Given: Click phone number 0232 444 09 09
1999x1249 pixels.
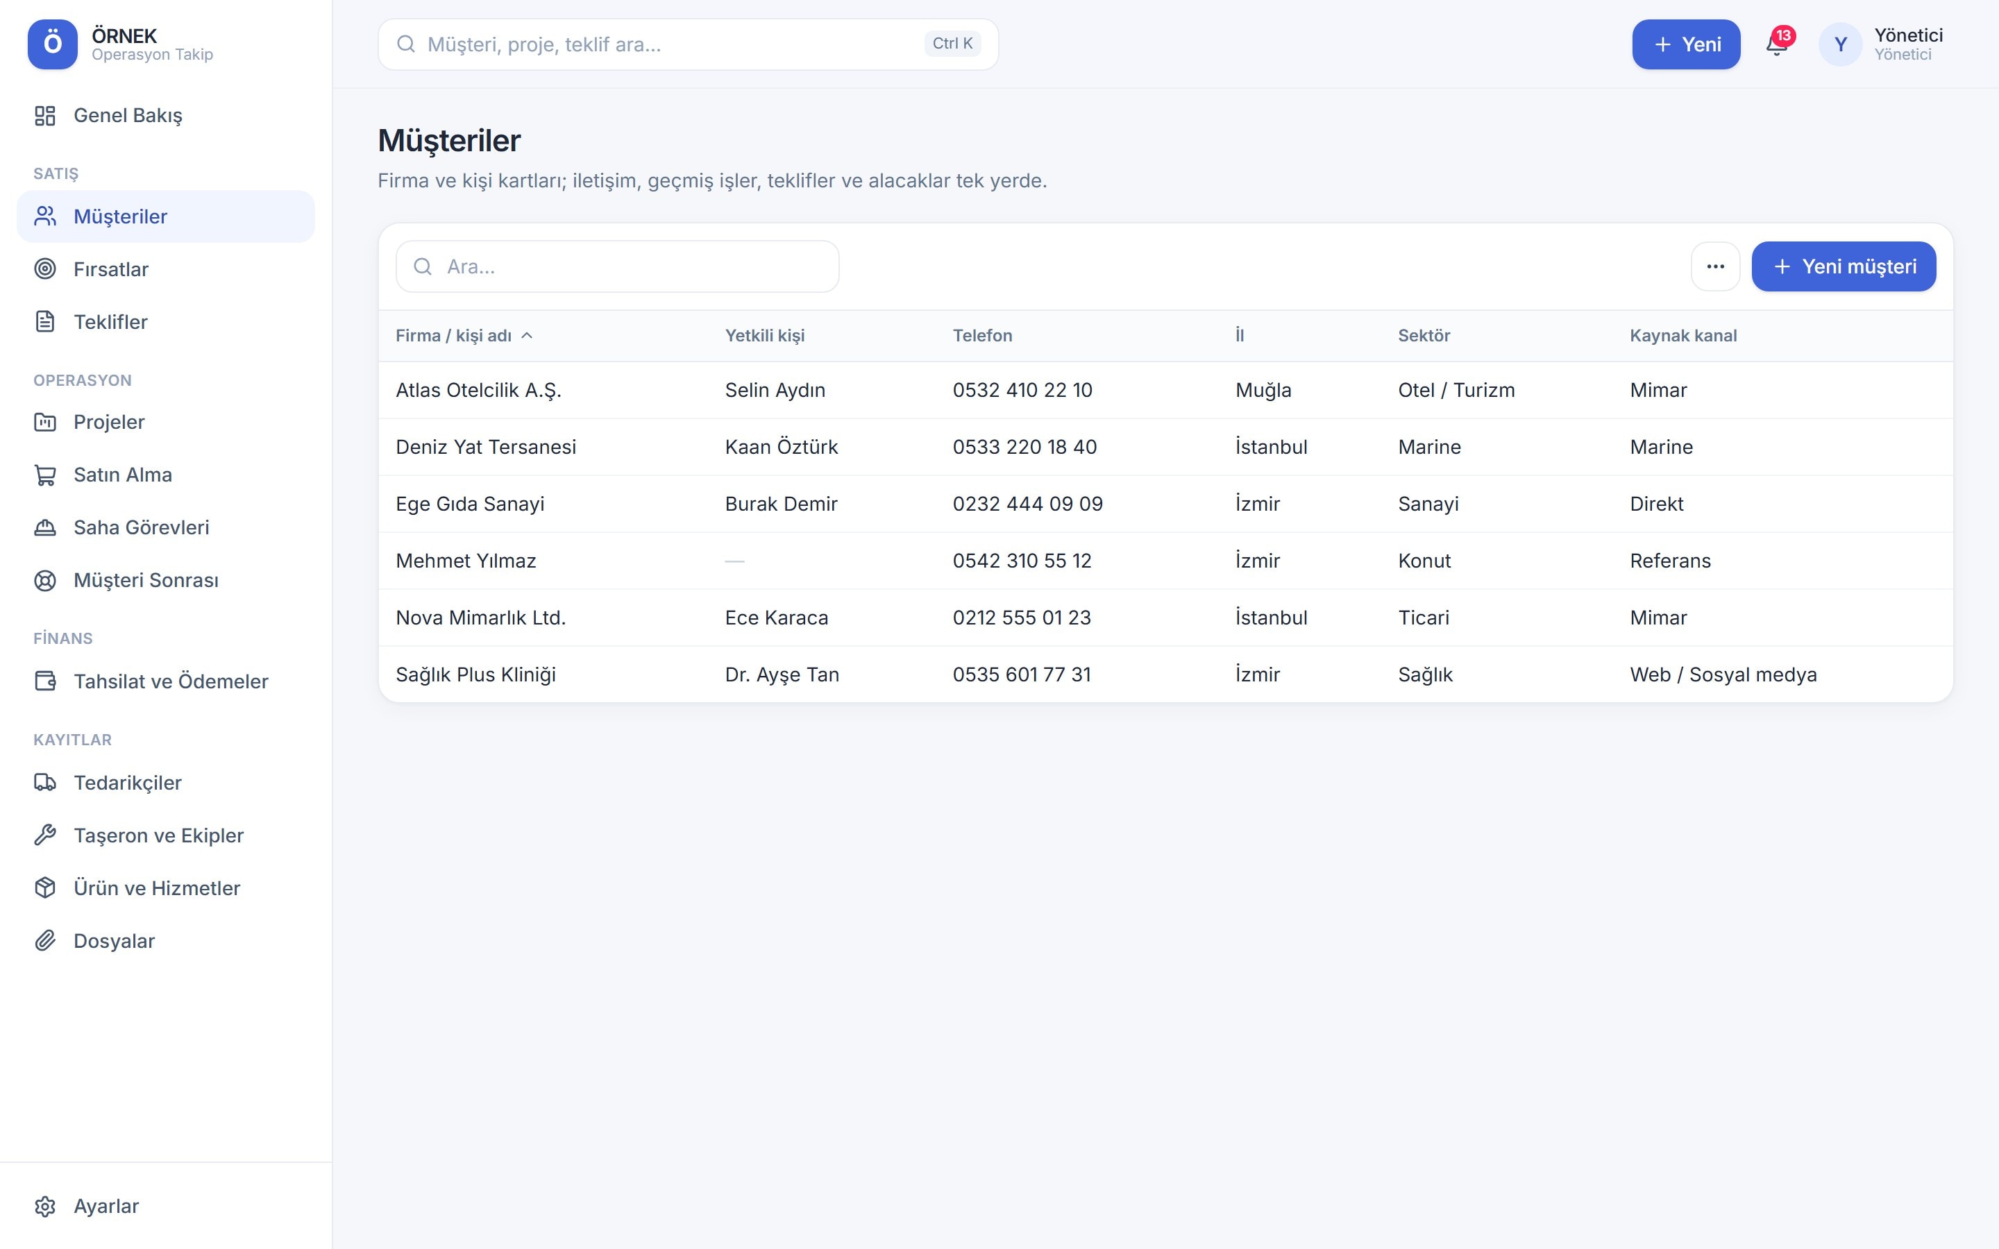Looking at the screenshot, I should pyautogui.click(x=1027, y=504).
